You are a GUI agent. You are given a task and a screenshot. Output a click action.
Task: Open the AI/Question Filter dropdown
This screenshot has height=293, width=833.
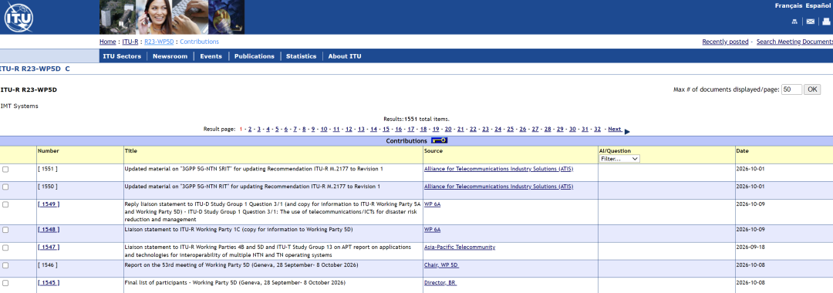(x=619, y=158)
